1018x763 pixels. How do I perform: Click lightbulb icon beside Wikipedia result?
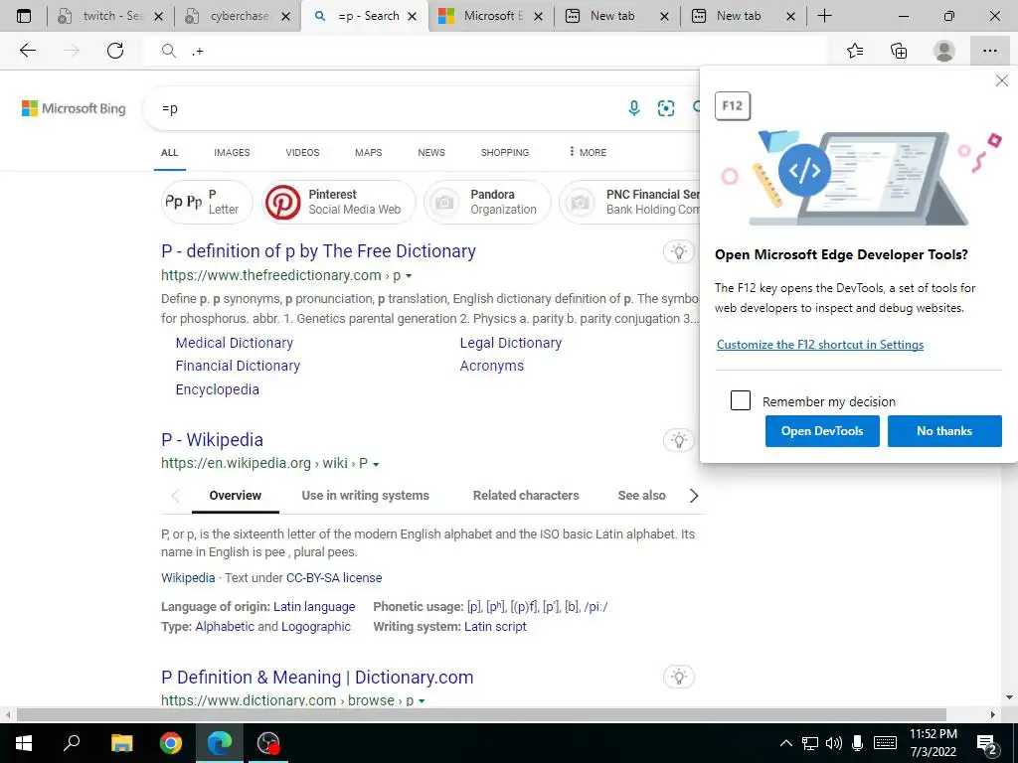coord(679,440)
